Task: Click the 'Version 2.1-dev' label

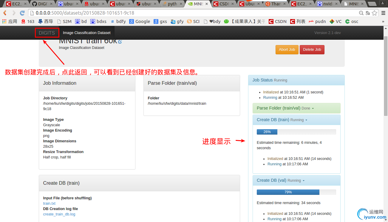Action: (327, 33)
